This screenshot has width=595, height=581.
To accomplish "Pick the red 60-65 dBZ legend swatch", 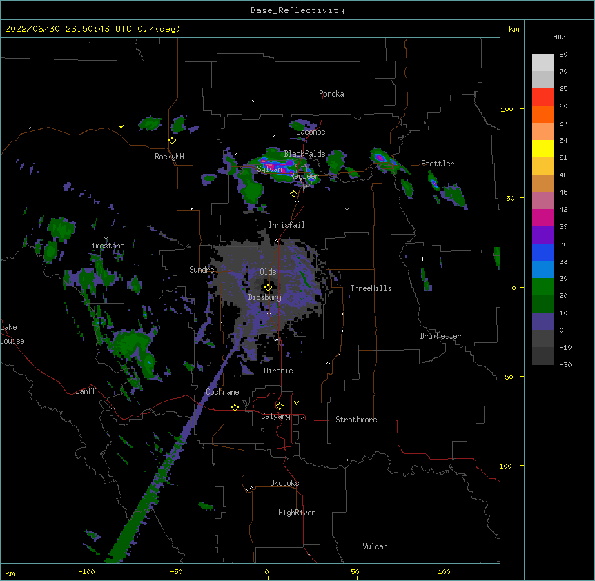I will (x=543, y=97).
